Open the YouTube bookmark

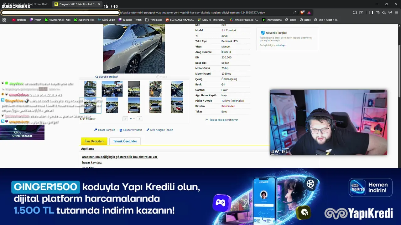point(19,20)
